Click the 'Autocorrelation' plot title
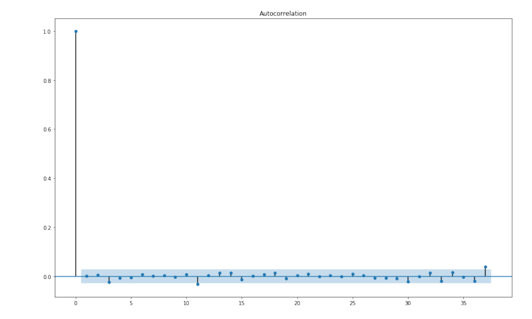The image size is (532, 319). click(x=283, y=13)
